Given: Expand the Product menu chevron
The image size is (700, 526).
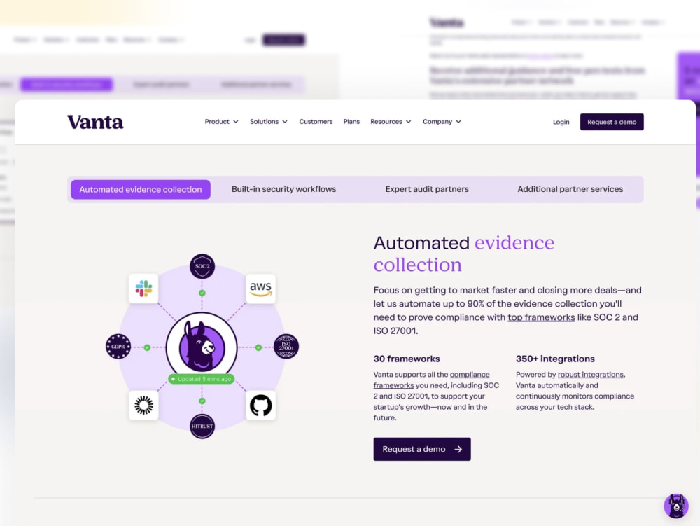Looking at the screenshot, I should tap(236, 121).
